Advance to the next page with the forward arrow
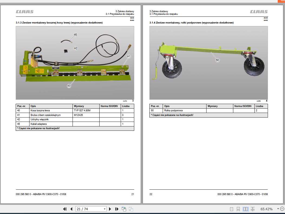The height and width of the screenshot is (214, 285). click(x=110, y=209)
